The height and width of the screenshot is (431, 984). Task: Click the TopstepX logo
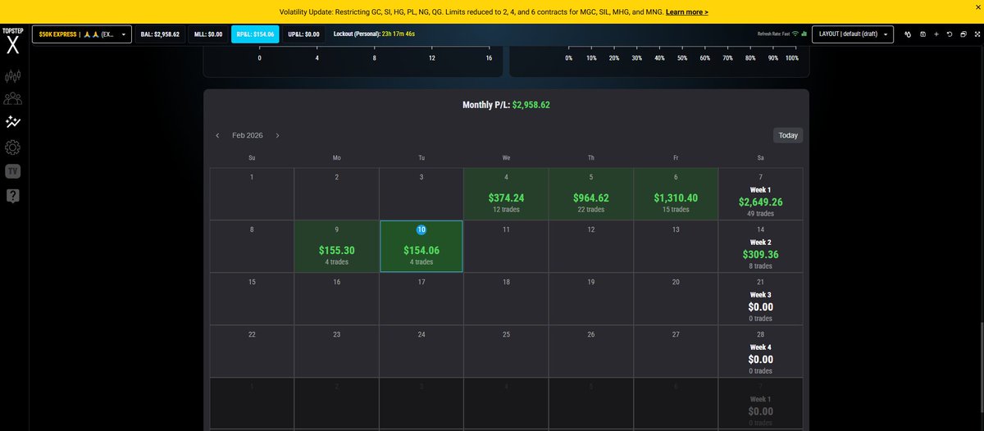pyautogui.click(x=12, y=40)
